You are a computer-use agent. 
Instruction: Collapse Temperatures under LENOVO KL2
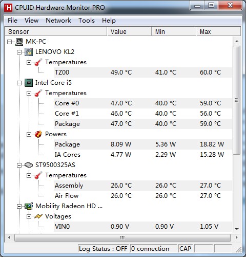point(29,62)
